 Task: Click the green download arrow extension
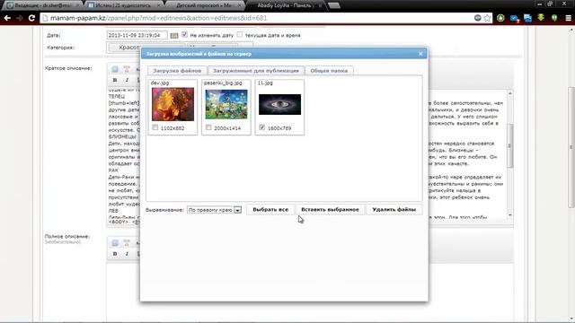pyautogui.click(x=541, y=18)
